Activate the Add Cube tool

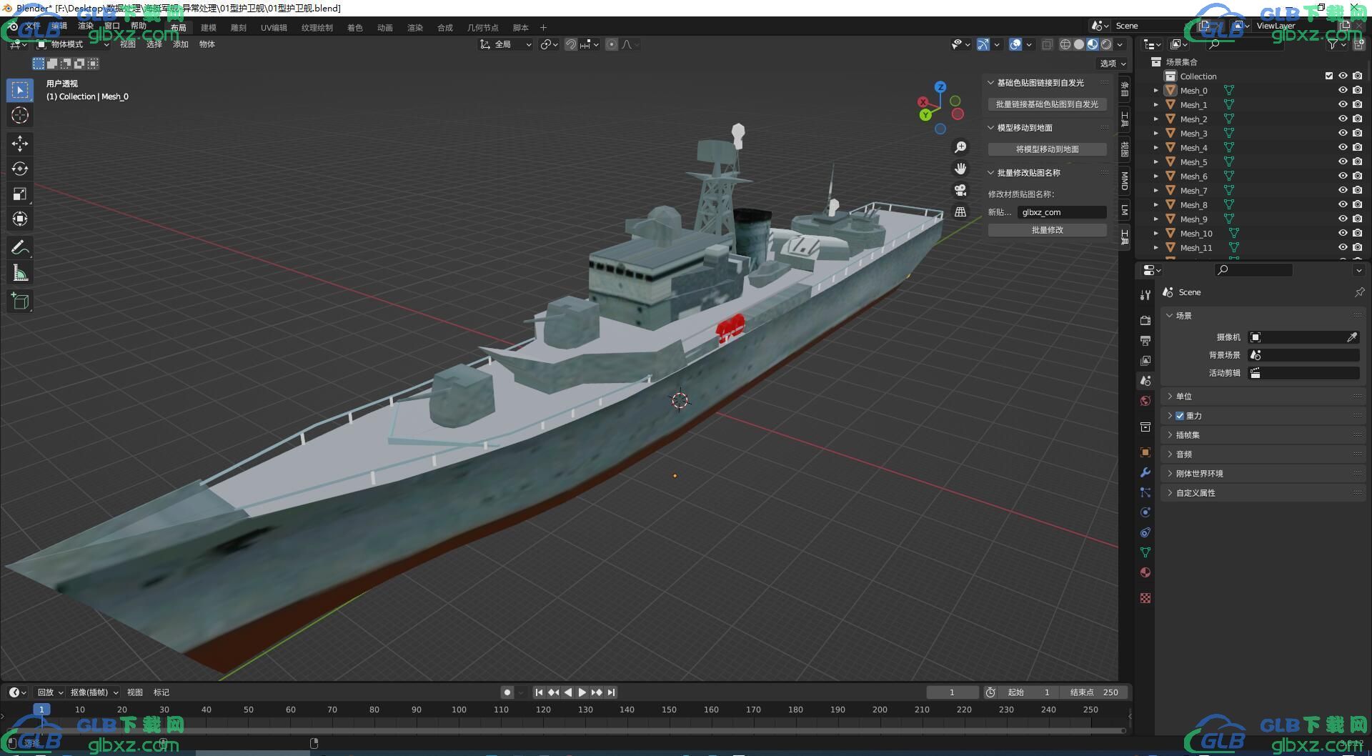point(20,301)
